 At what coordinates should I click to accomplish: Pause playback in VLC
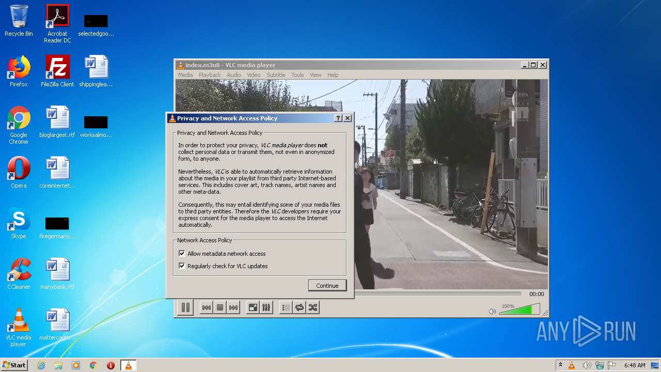point(185,307)
